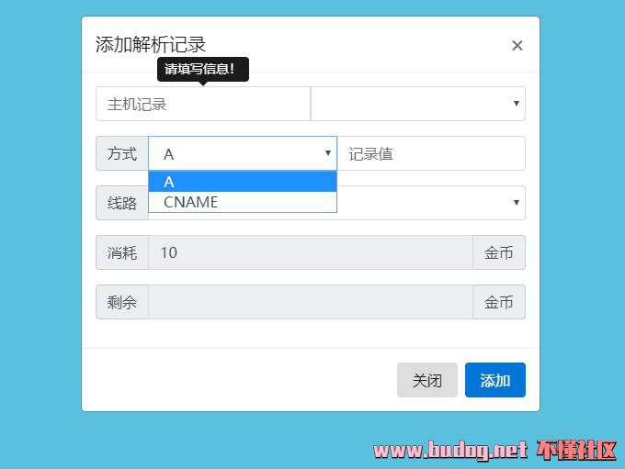Click the 消耗 label addon
This screenshot has height=469, width=625.
[x=122, y=252]
